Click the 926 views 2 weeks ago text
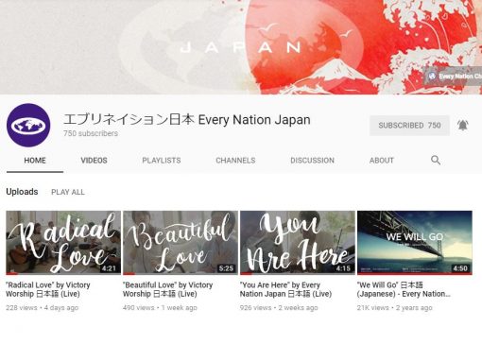 pos(279,308)
